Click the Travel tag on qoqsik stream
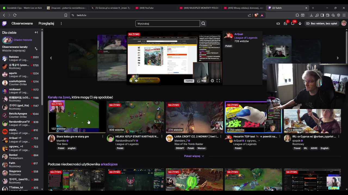 (x=297, y=148)
